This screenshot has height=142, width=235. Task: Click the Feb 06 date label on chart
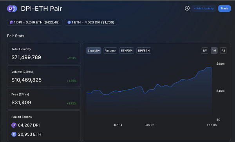coord(212,125)
